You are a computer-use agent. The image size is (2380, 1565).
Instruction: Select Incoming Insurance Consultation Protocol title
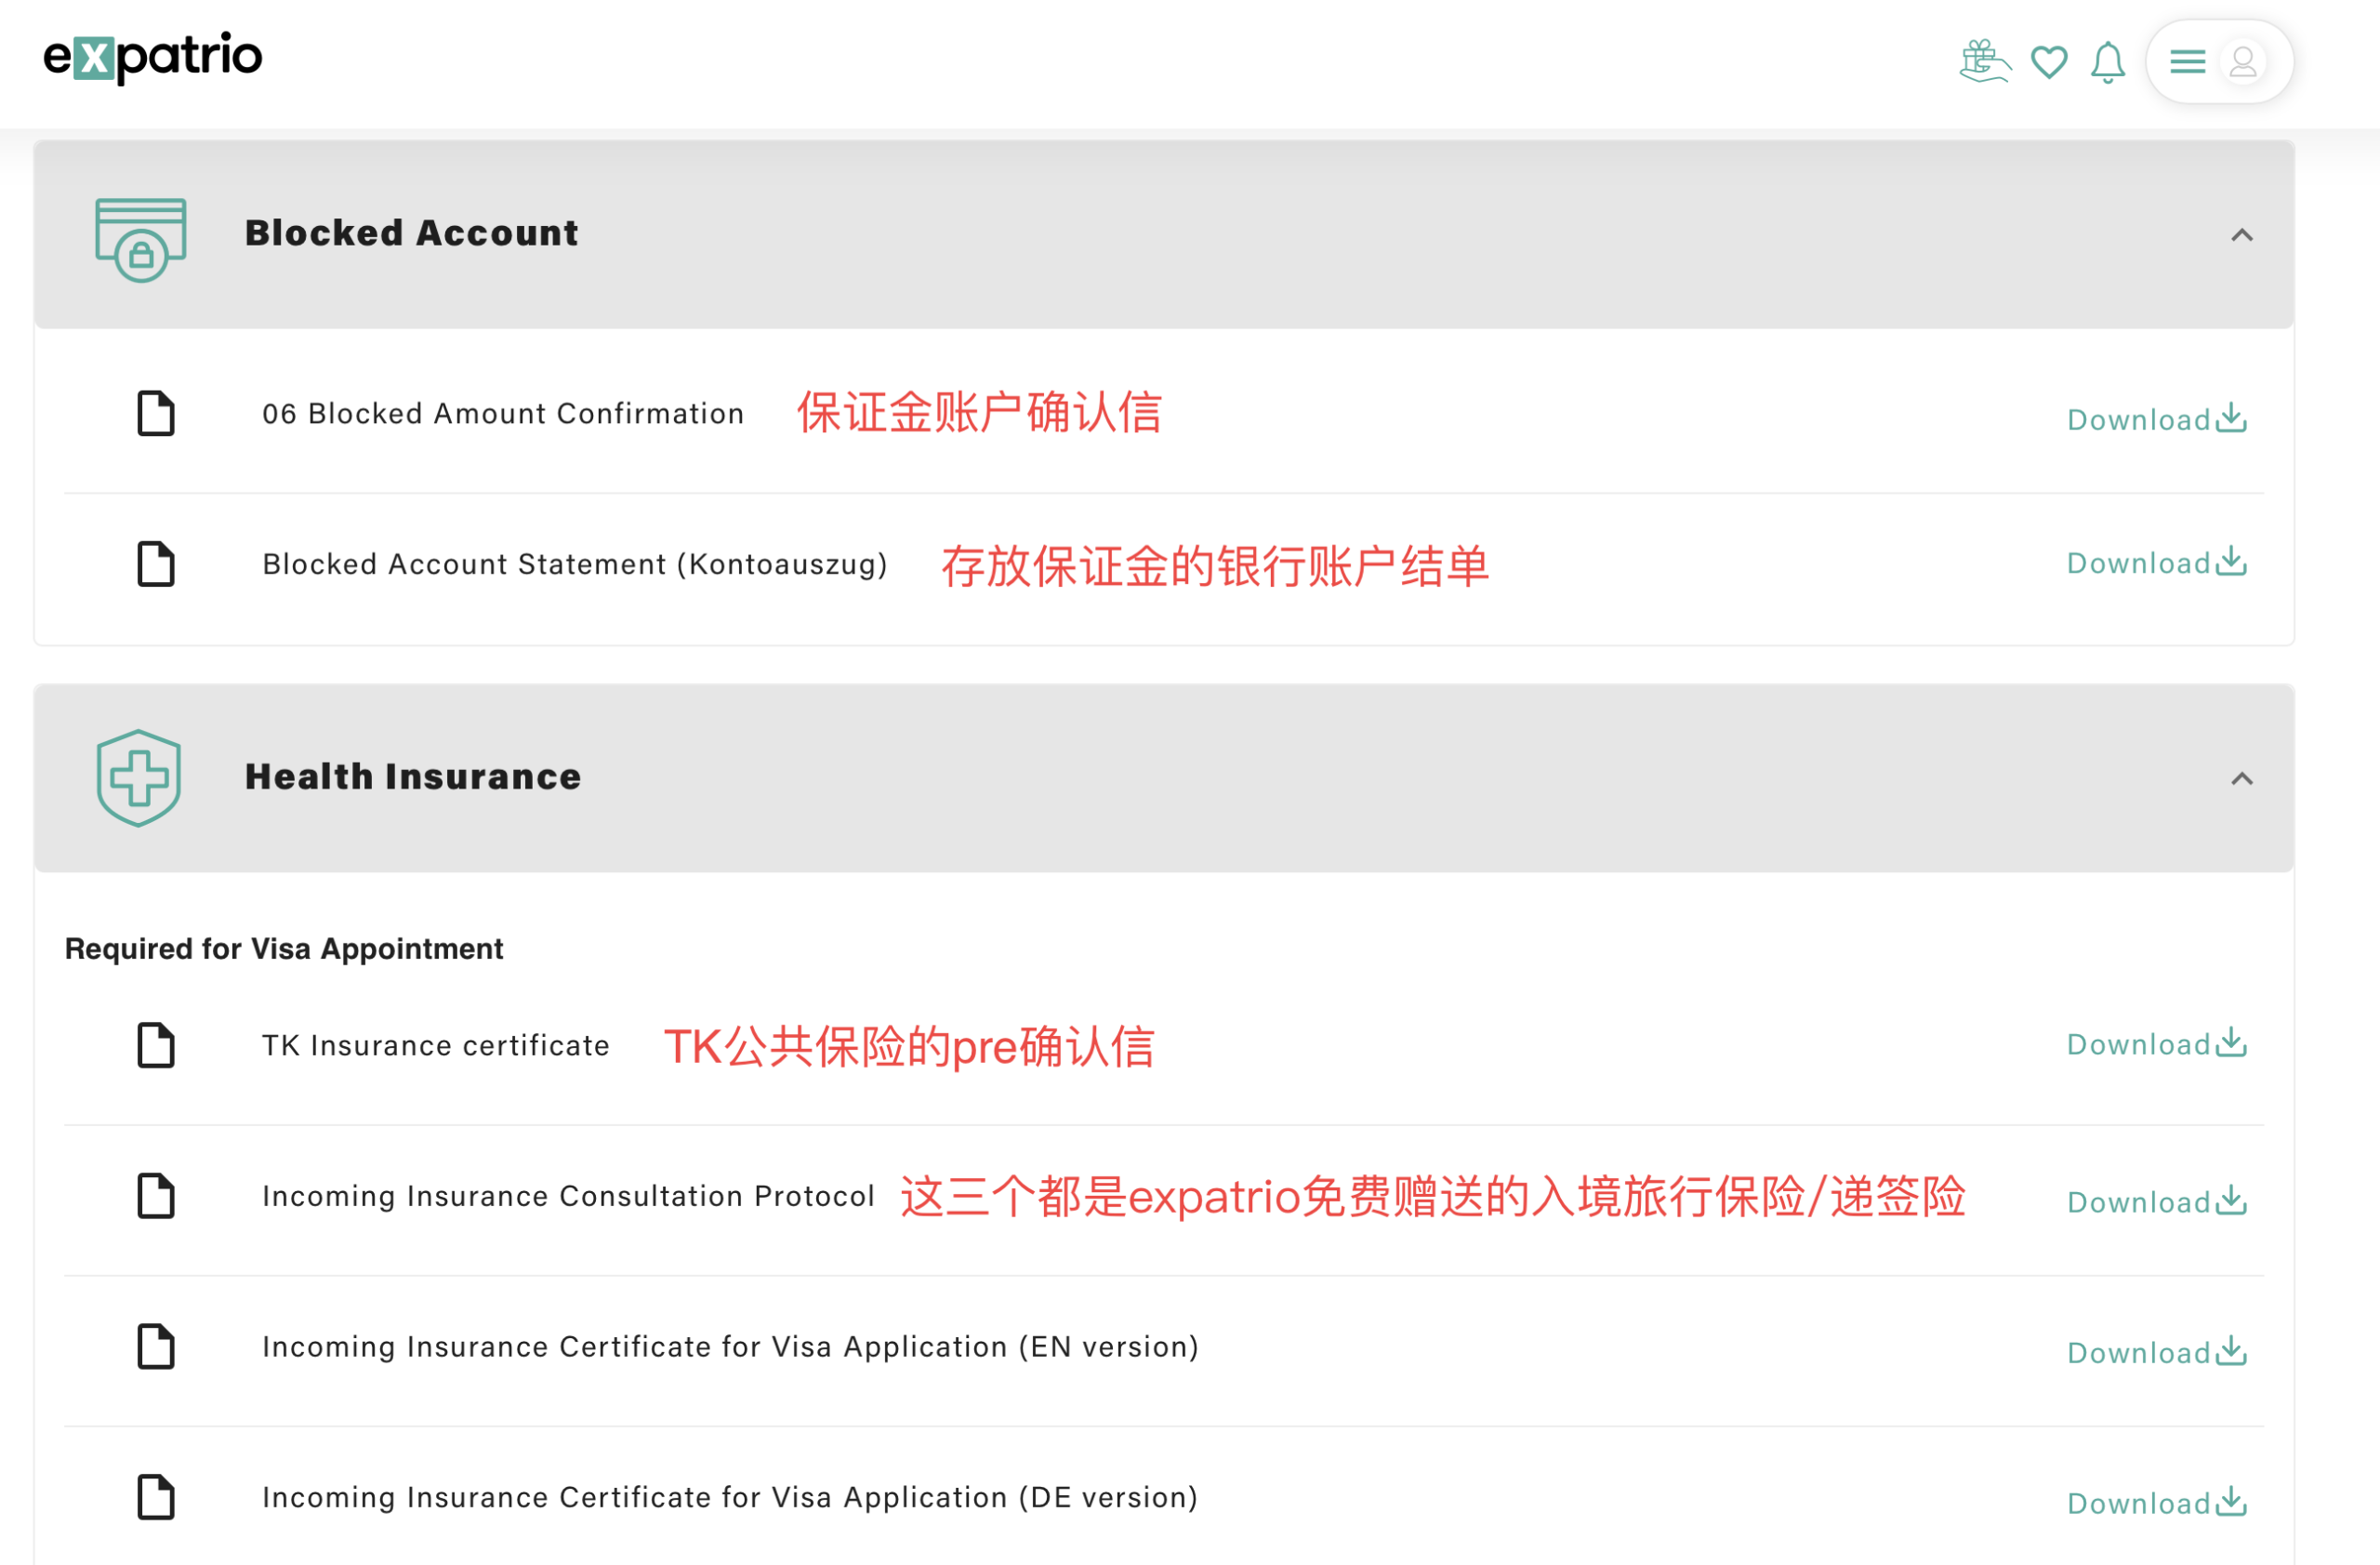(568, 1196)
